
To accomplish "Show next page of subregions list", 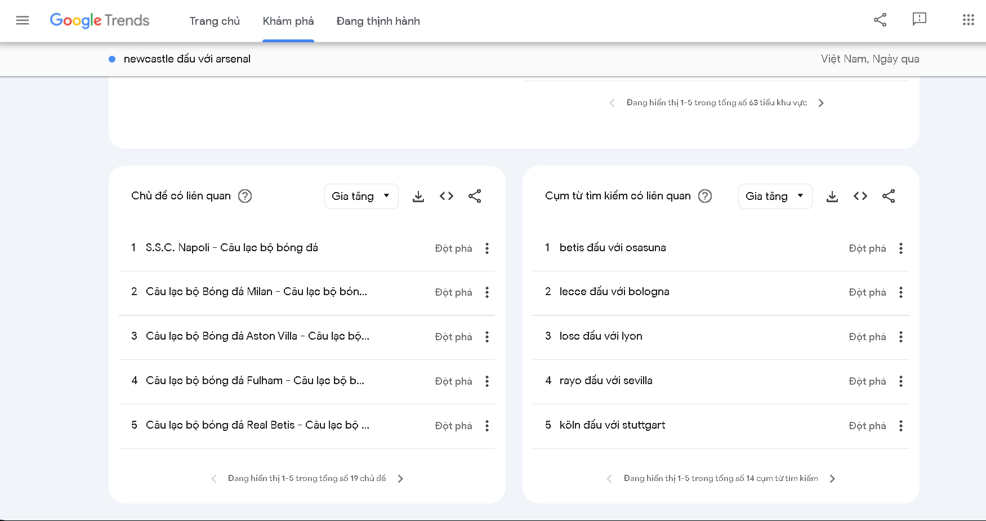I will [821, 103].
